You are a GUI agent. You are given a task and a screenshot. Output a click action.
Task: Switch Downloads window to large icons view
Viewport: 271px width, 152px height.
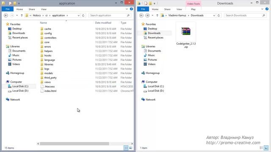coord(266,148)
